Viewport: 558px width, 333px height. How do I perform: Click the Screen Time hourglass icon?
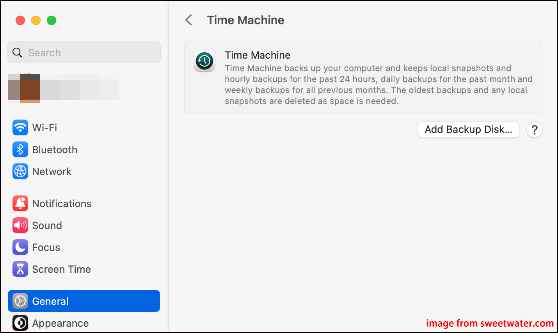20,269
